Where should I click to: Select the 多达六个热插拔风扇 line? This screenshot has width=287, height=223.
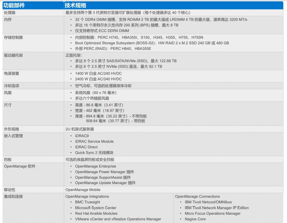click(x=92, y=98)
